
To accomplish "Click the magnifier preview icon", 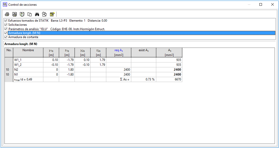I will (x=44, y=14).
